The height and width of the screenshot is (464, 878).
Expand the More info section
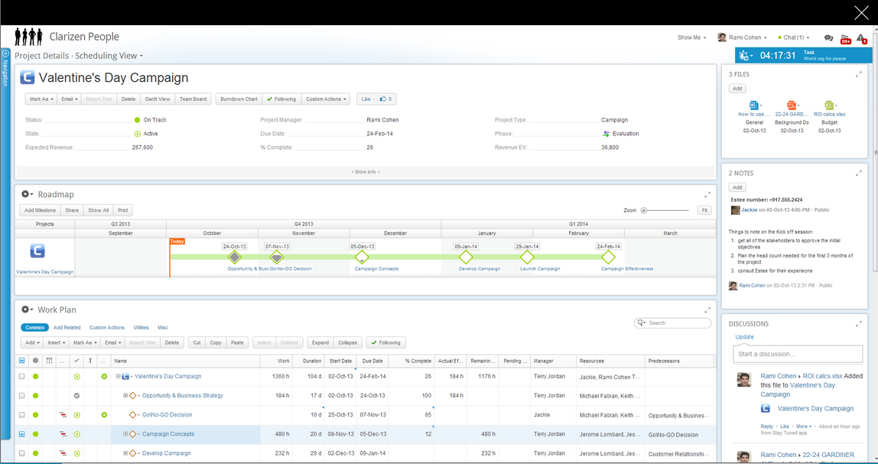[366, 172]
